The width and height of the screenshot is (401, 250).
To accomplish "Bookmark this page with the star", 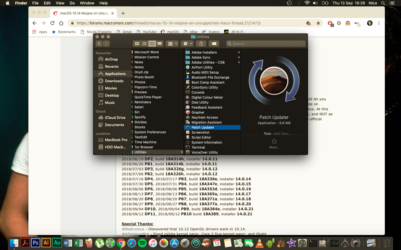I will point(318,23).
